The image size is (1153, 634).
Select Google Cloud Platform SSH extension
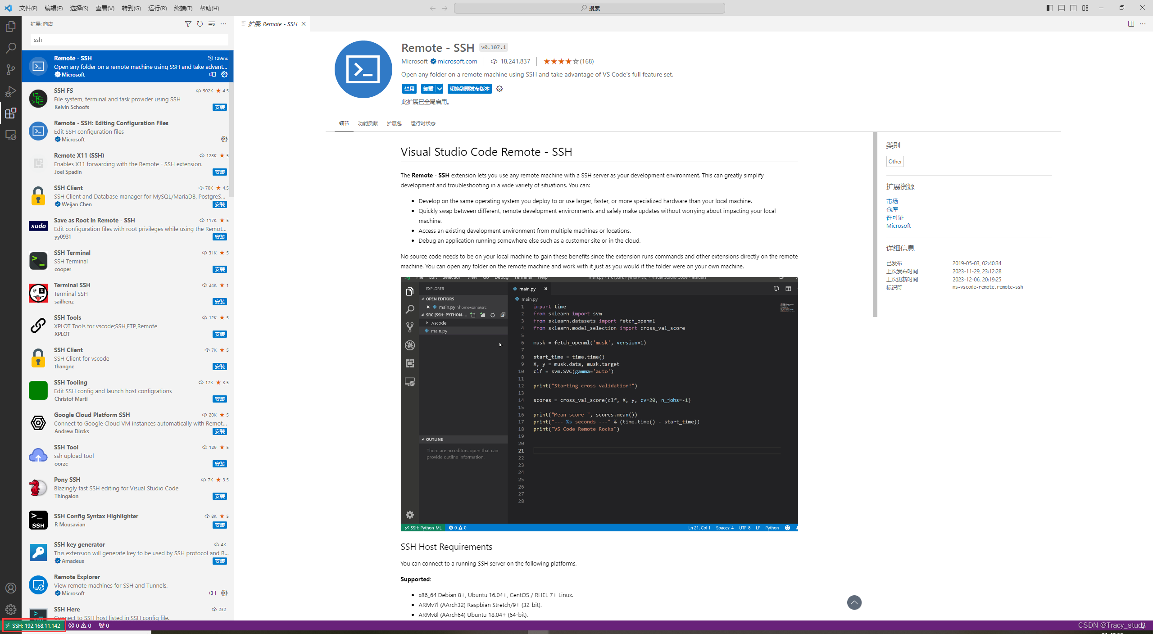point(128,423)
